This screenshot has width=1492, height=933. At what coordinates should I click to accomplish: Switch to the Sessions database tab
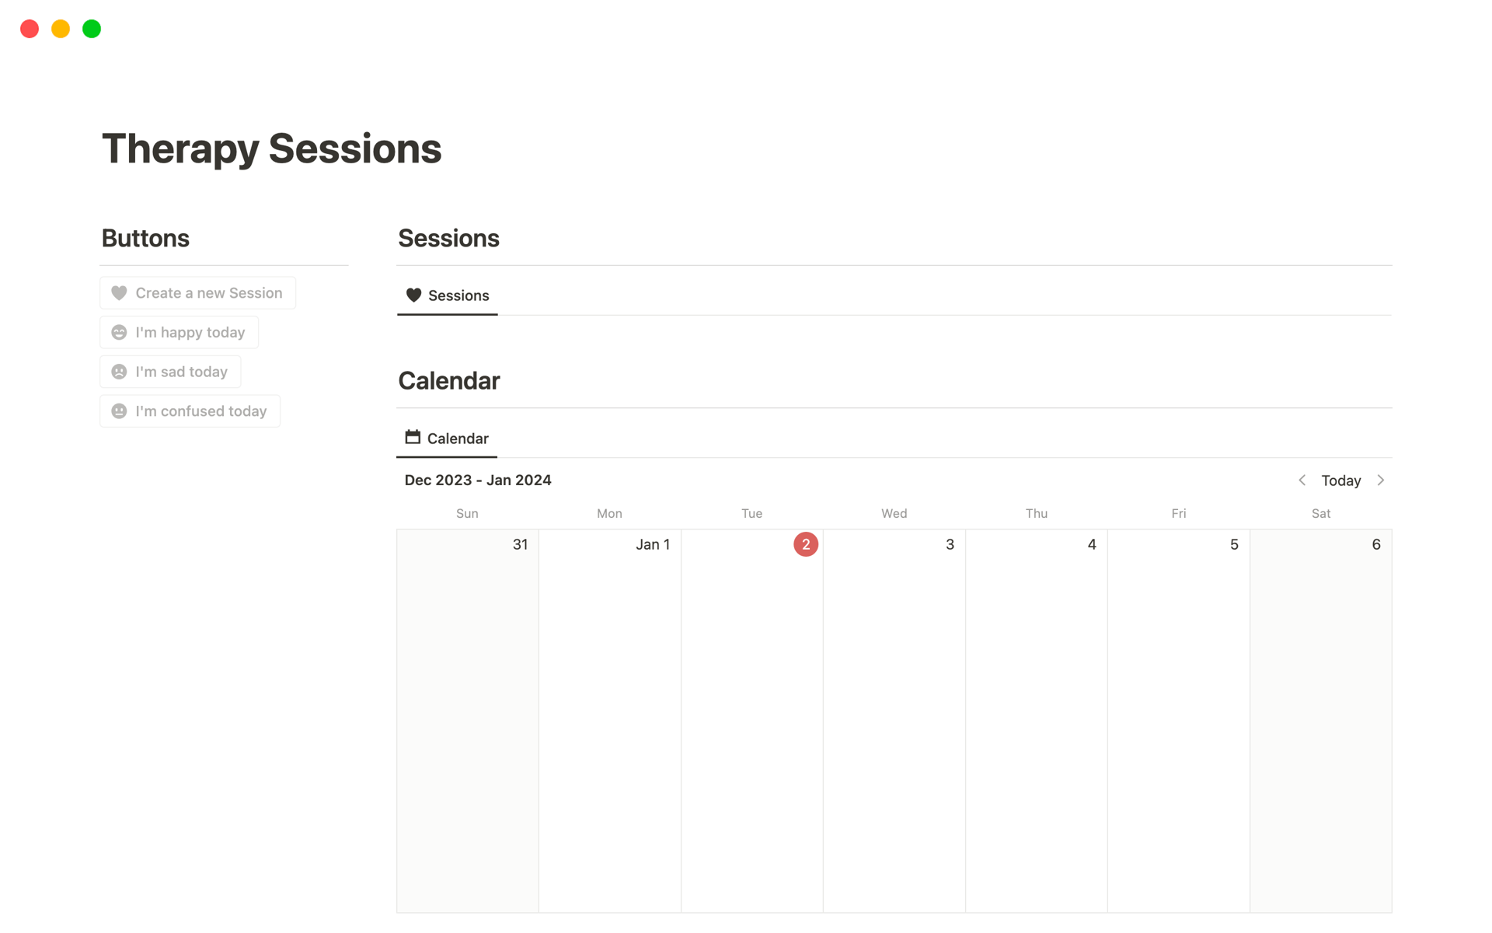[458, 295]
